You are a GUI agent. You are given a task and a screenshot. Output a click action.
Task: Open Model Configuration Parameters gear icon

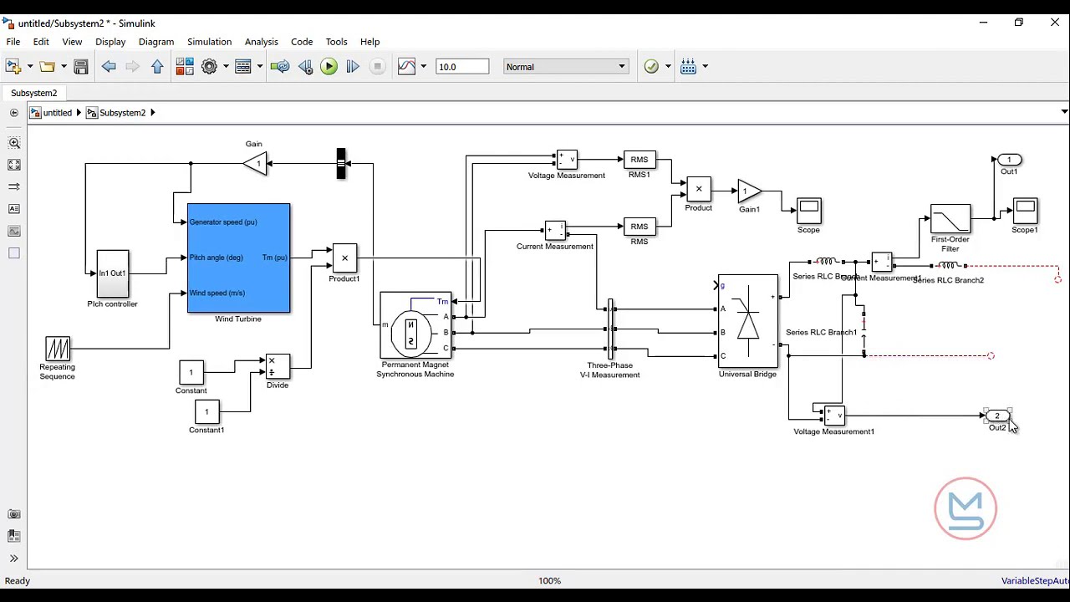(210, 67)
